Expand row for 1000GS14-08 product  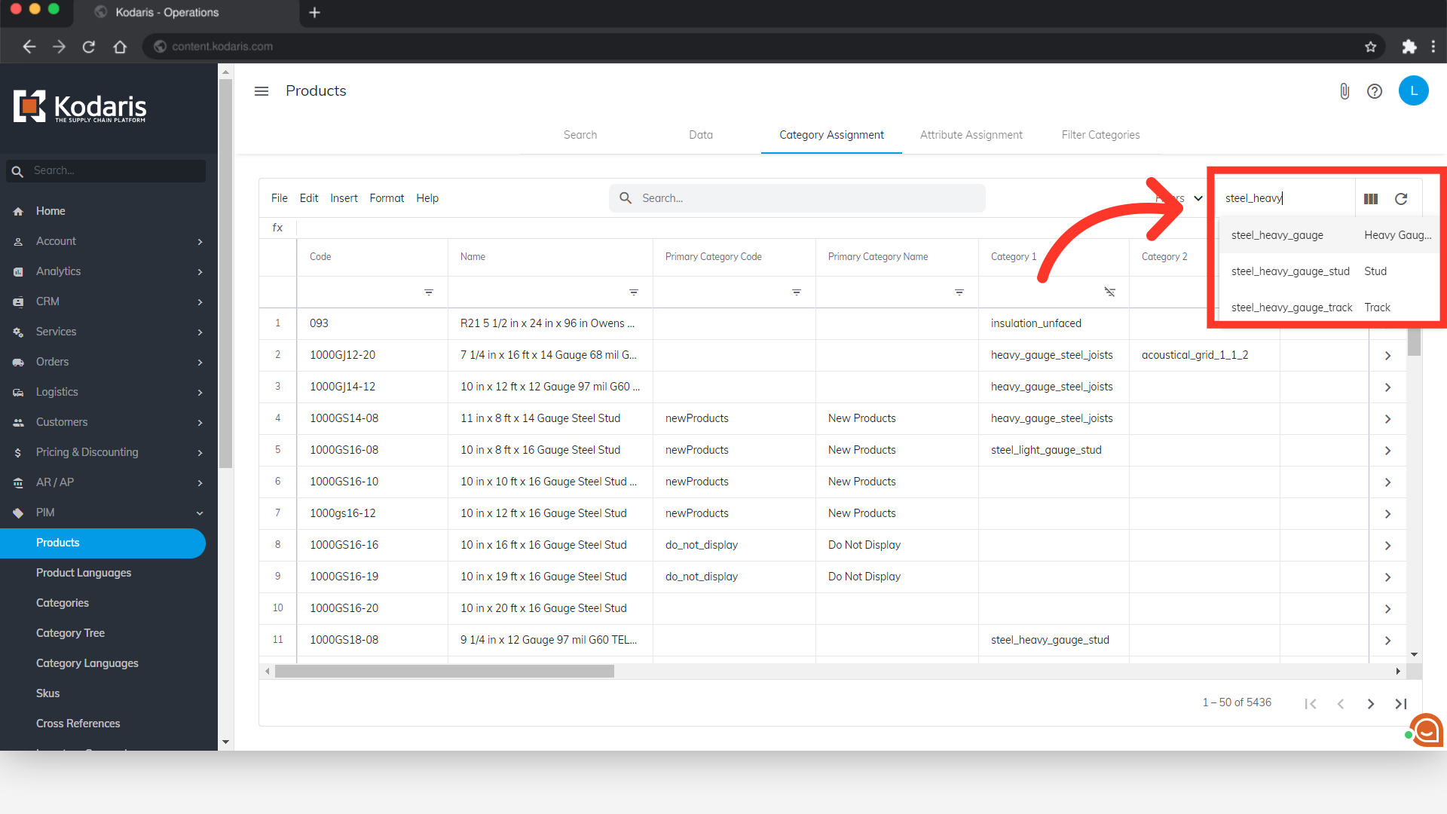click(x=1387, y=418)
